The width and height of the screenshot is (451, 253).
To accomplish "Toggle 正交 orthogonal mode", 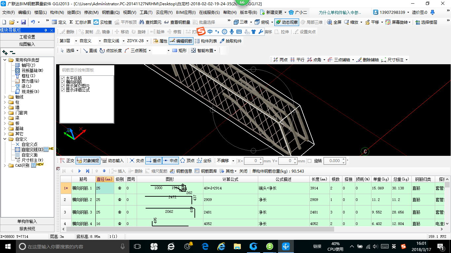I will 67,161.
